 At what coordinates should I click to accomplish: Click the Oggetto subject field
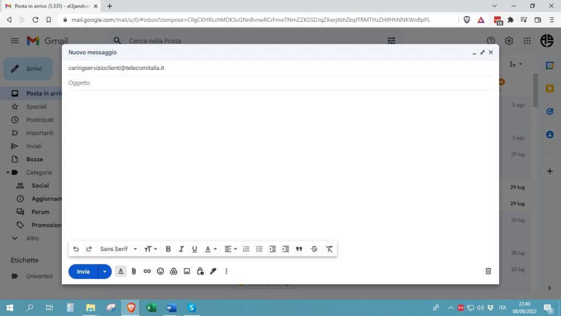tap(279, 83)
